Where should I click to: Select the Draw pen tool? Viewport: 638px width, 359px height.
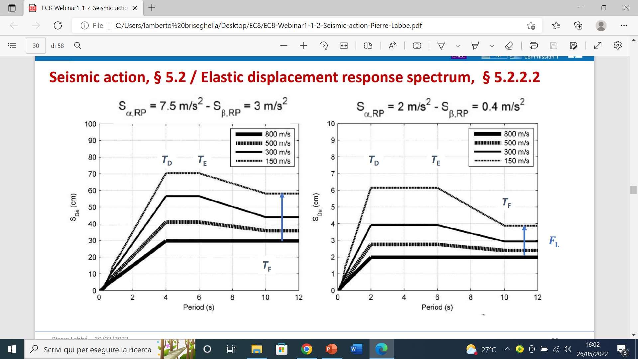pos(441,46)
